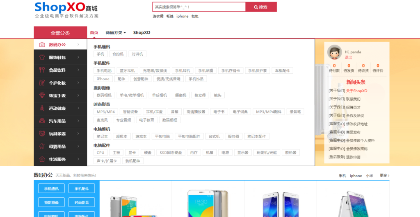Click the ShopXO商城 logo
420x217 pixels.
[x=66, y=10]
